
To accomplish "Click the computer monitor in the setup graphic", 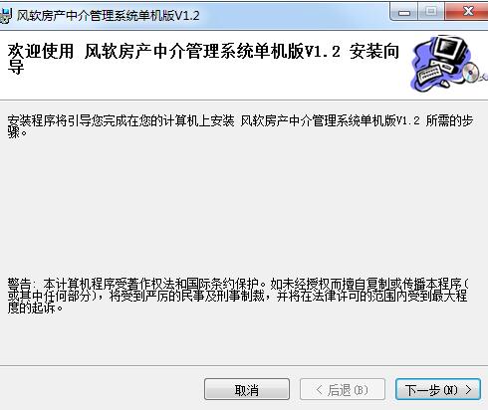I will pyautogui.click(x=448, y=50).
